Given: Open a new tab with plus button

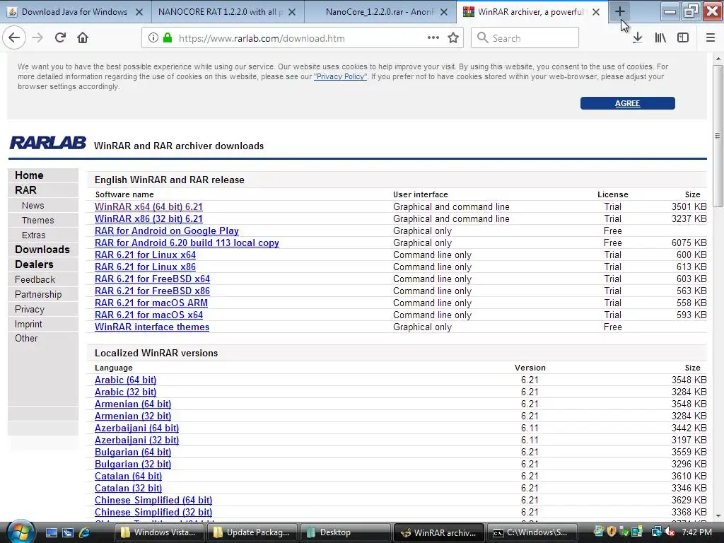Looking at the screenshot, I should coord(620,11).
